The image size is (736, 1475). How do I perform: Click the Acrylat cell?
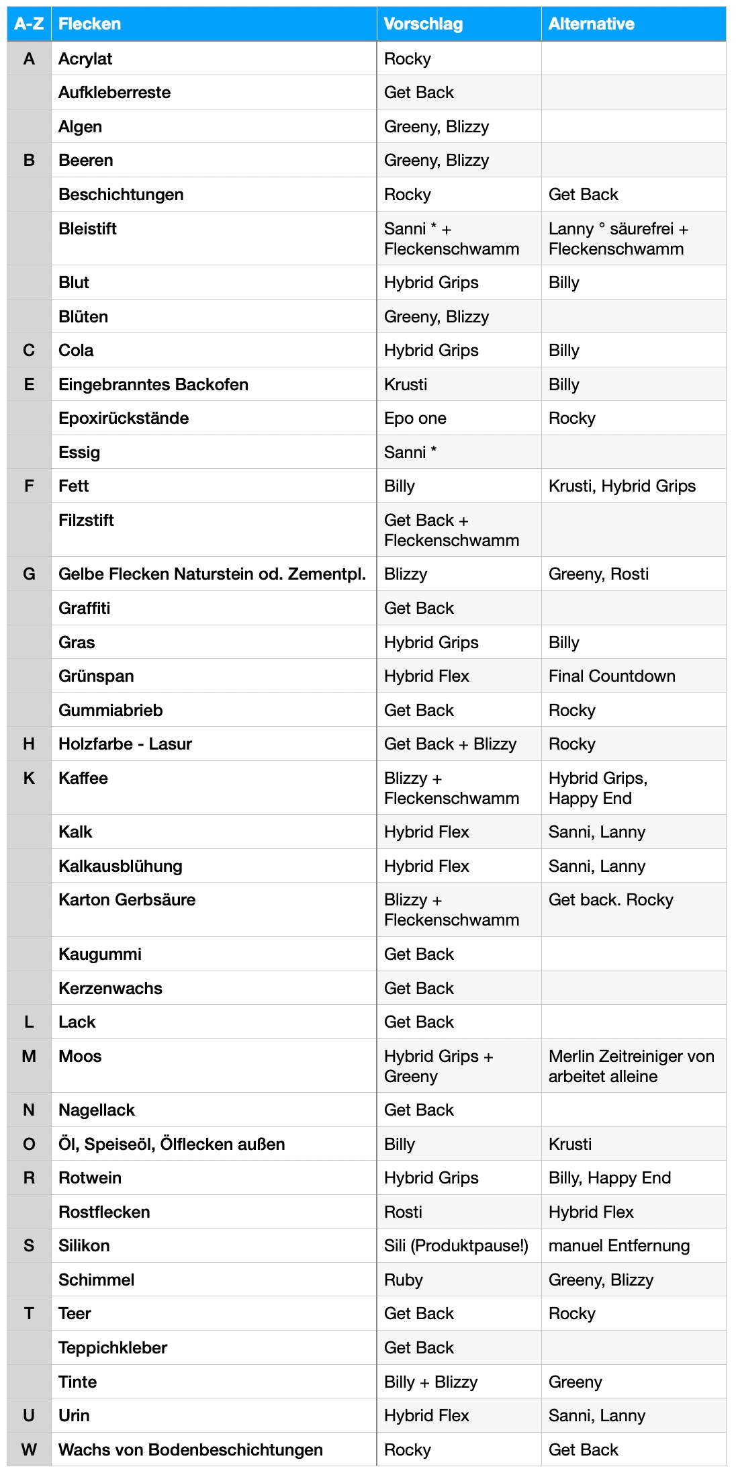pyautogui.click(x=214, y=58)
